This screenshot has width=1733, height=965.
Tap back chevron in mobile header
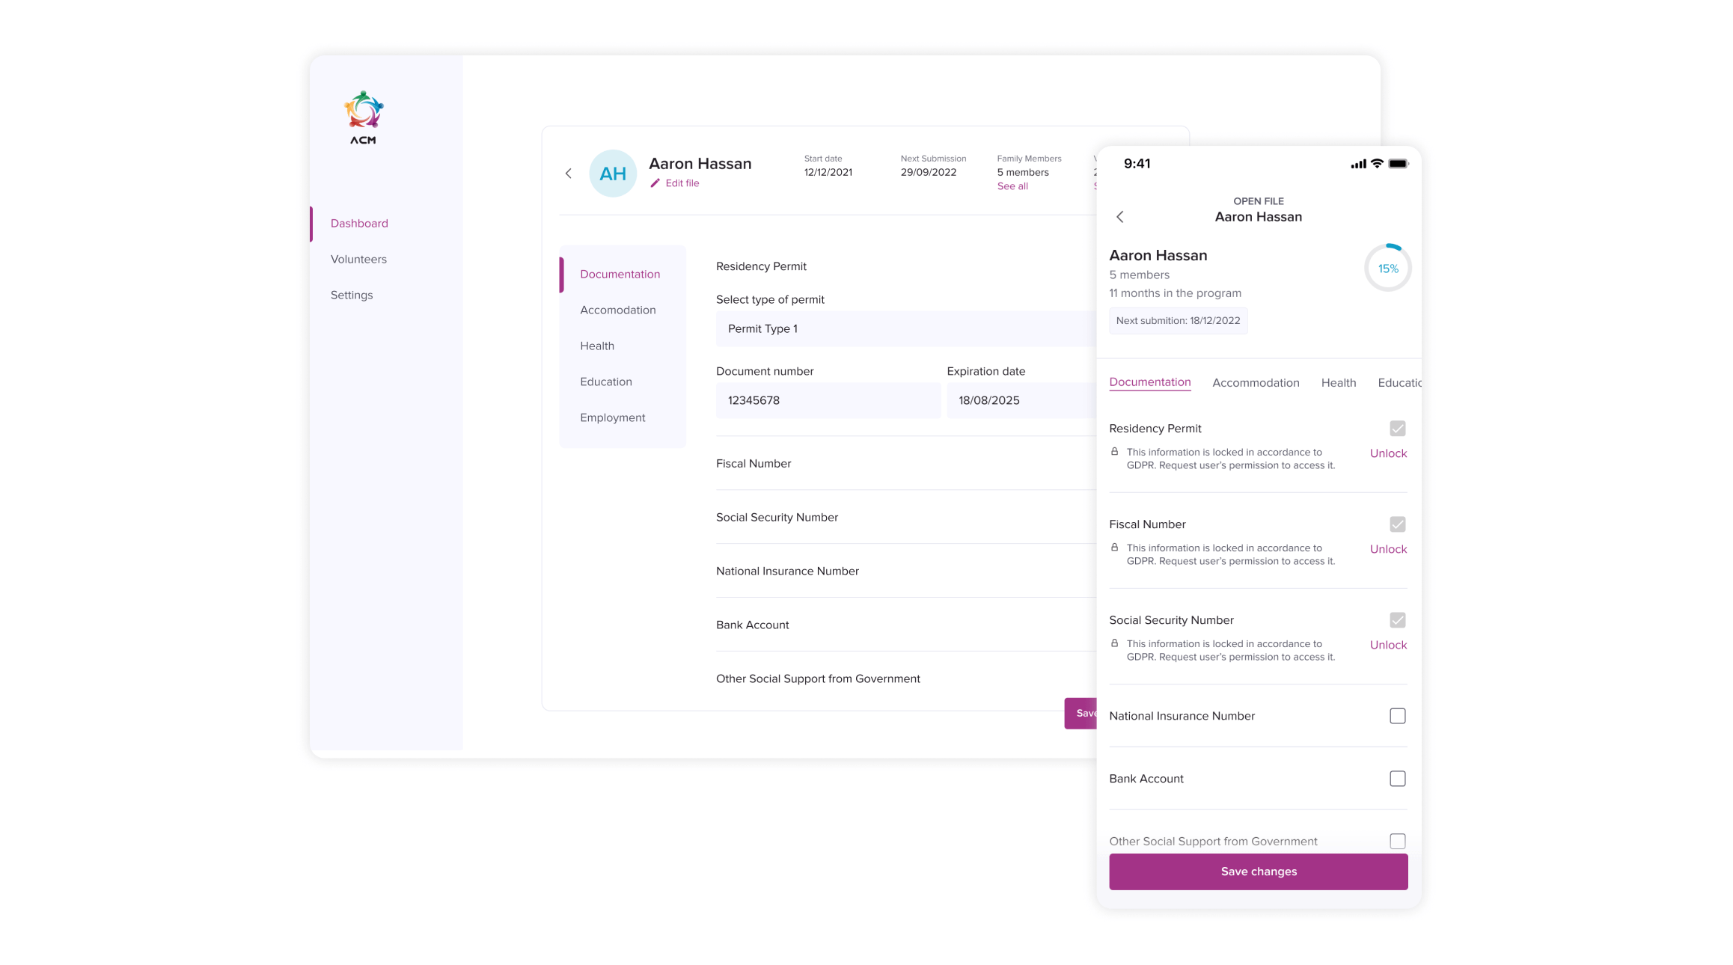[x=1120, y=217]
